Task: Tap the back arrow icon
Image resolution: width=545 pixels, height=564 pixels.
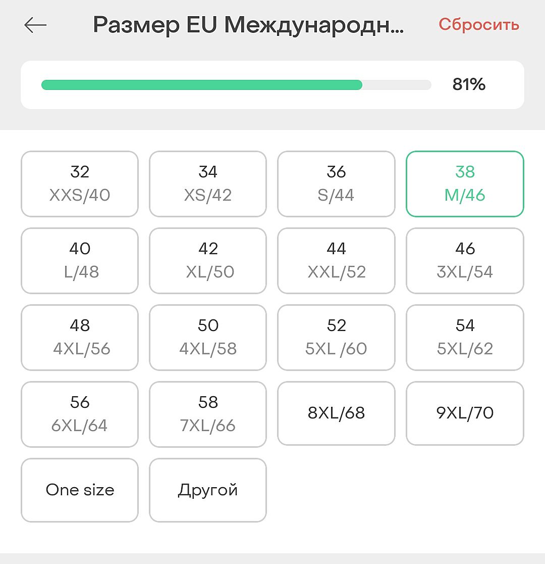Action: point(35,25)
